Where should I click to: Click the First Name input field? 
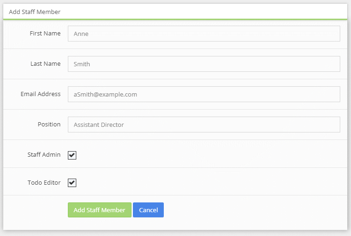coord(204,34)
